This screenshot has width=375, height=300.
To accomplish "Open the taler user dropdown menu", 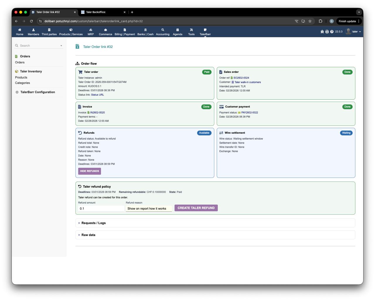I will [353, 32].
